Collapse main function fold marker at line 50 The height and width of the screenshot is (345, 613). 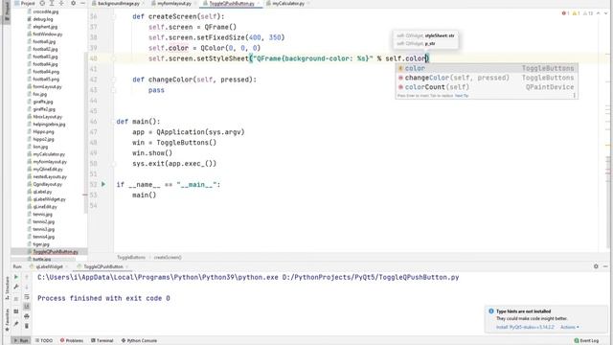pyautogui.click(x=114, y=164)
